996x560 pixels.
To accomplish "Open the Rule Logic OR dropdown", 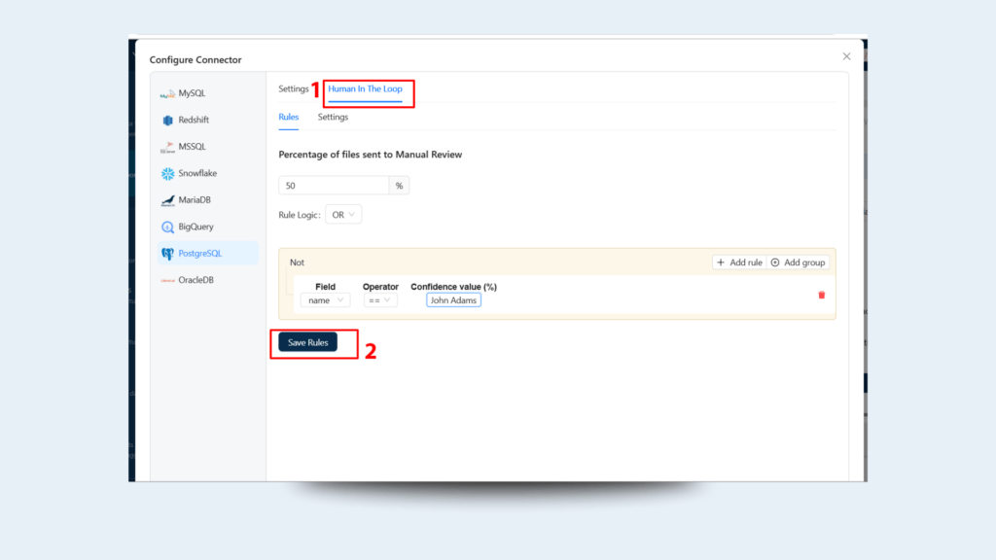I will [343, 215].
